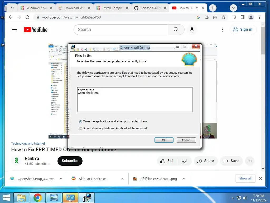Image resolution: width=270 pixels, height=203 pixels.
Task: Reload the YouTube page
Action: 27,17
